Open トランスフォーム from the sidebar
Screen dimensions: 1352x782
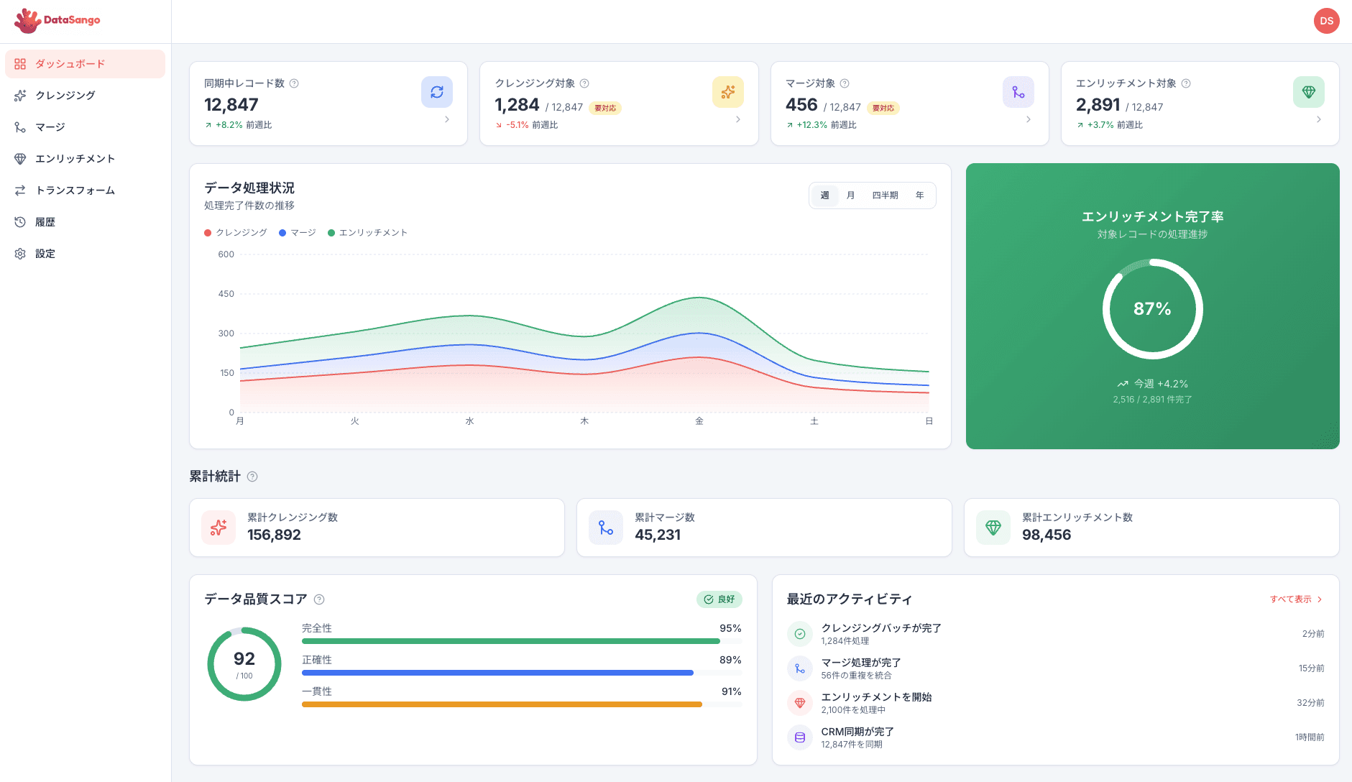[75, 190]
